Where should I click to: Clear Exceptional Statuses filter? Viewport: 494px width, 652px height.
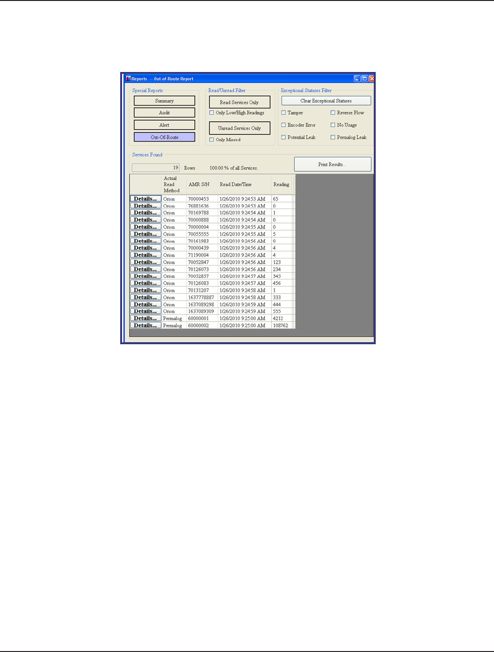click(x=326, y=101)
